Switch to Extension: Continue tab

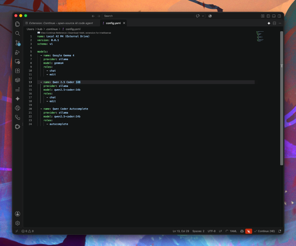pos(61,23)
